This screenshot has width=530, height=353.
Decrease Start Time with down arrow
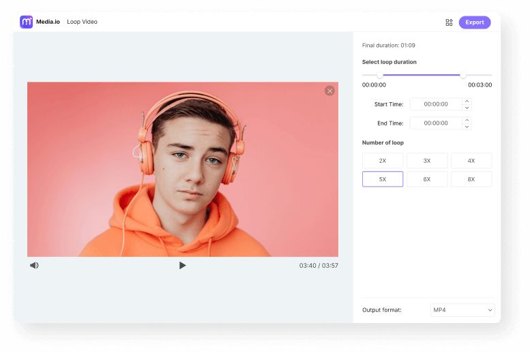pyautogui.click(x=467, y=108)
